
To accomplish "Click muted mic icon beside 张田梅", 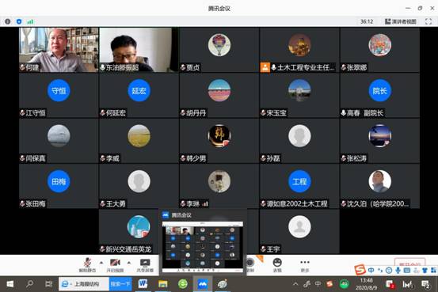I will (22, 204).
